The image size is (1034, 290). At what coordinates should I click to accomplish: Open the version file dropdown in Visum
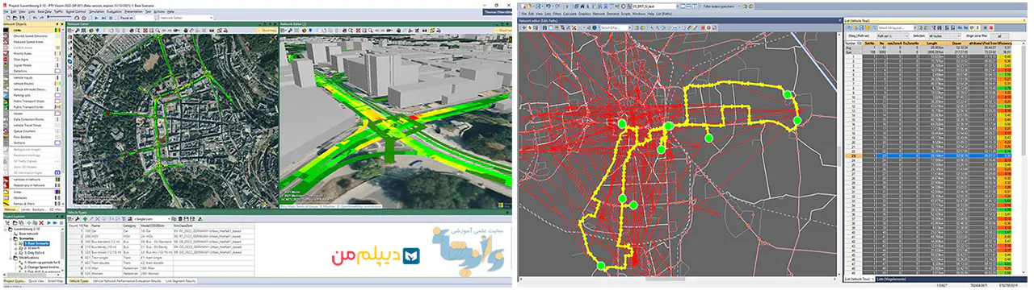[x=678, y=6]
